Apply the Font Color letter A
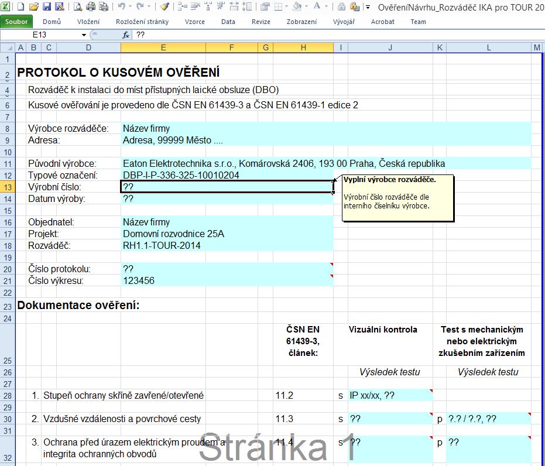545x466 pixels. (x=317, y=6)
